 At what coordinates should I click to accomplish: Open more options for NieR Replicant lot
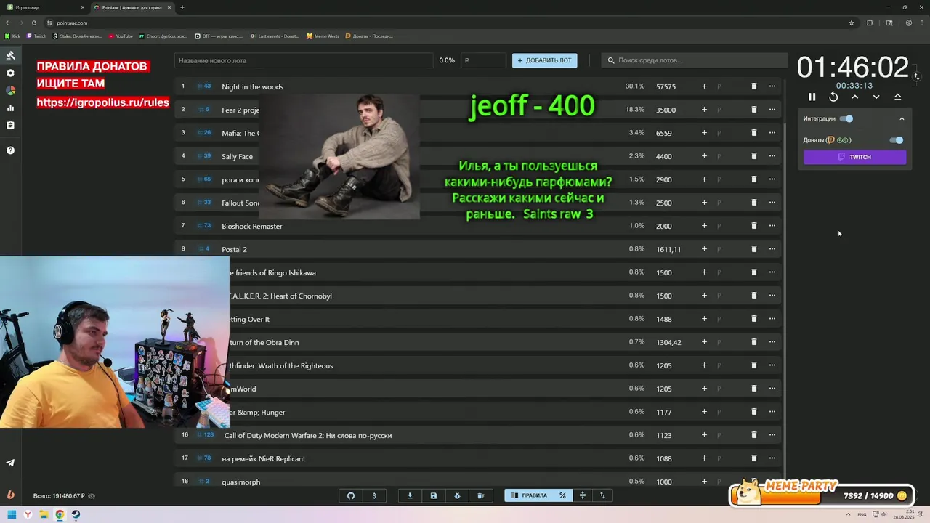coord(772,458)
